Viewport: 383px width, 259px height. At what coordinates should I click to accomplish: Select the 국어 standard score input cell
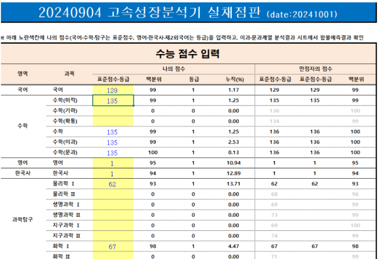click(113, 90)
